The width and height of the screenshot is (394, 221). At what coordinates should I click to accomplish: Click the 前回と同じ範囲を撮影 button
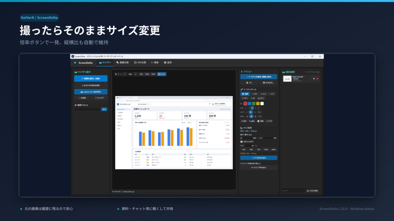pos(91,86)
